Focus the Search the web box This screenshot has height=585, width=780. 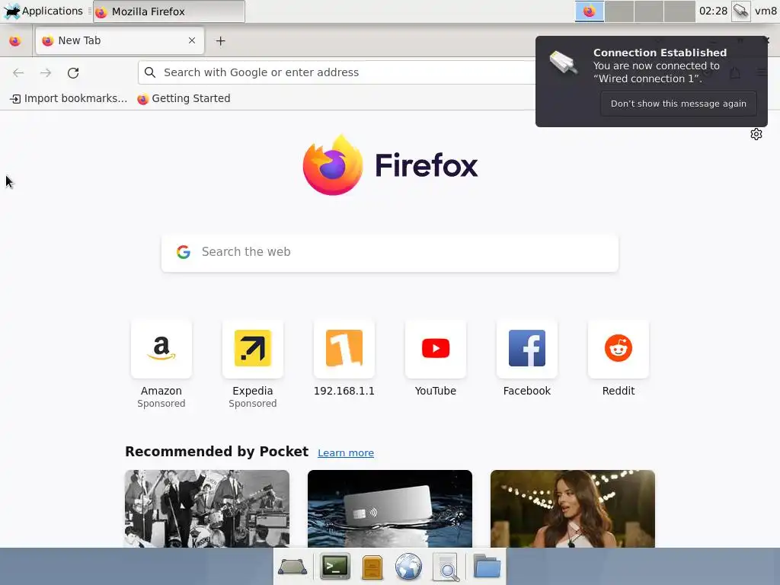click(390, 253)
